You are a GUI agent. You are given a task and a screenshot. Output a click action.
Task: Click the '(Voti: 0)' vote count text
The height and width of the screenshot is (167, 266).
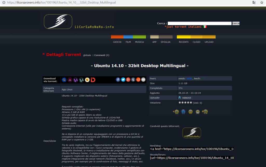[x=197, y=103]
